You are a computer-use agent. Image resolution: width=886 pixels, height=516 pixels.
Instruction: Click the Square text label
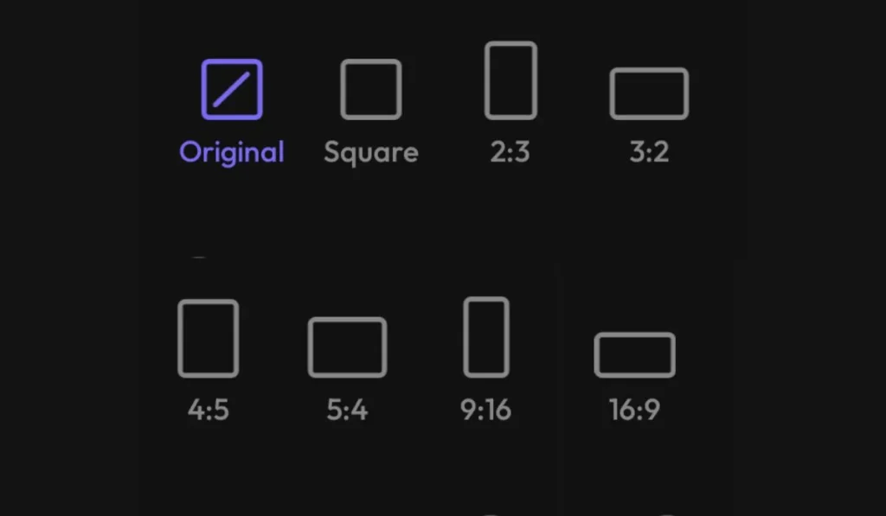371,153
